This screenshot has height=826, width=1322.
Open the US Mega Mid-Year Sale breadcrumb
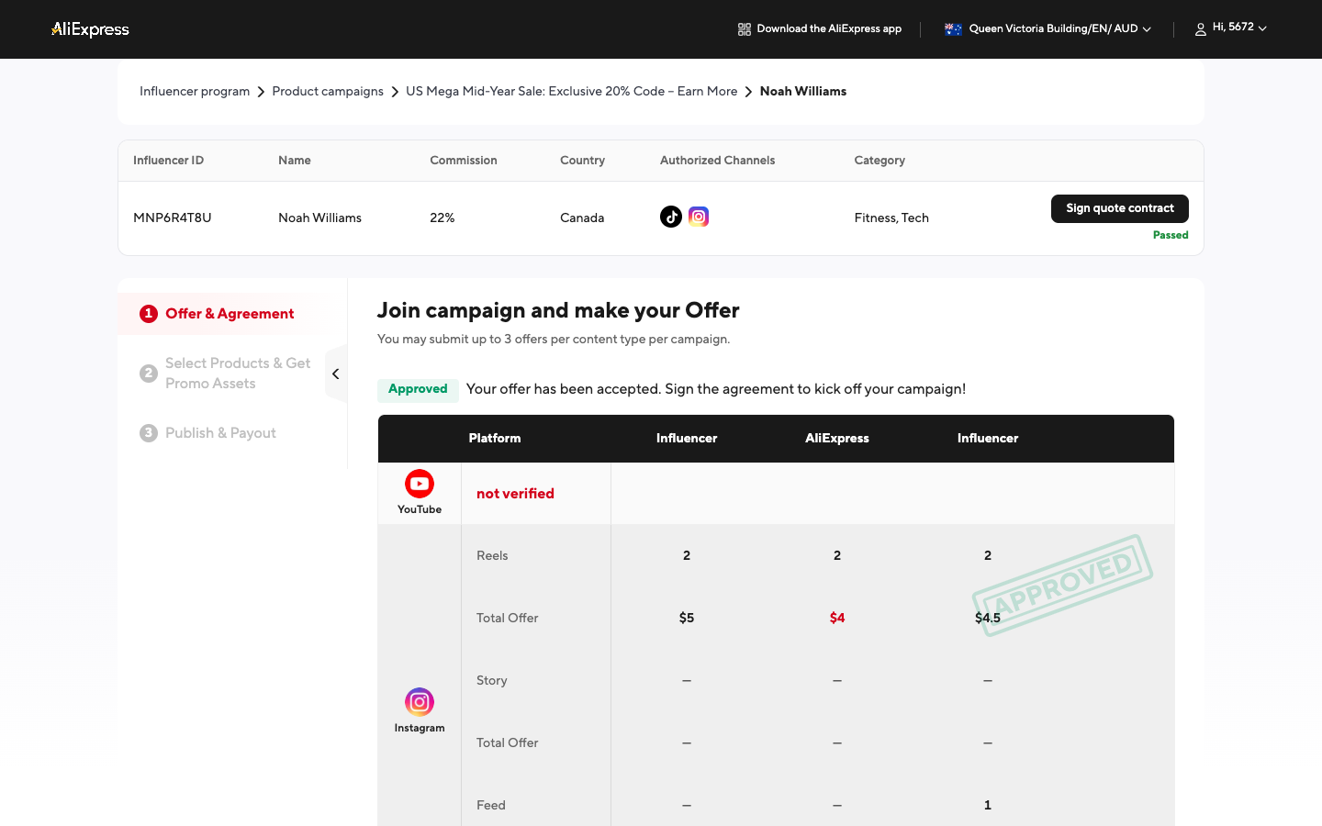pos(572,92)
